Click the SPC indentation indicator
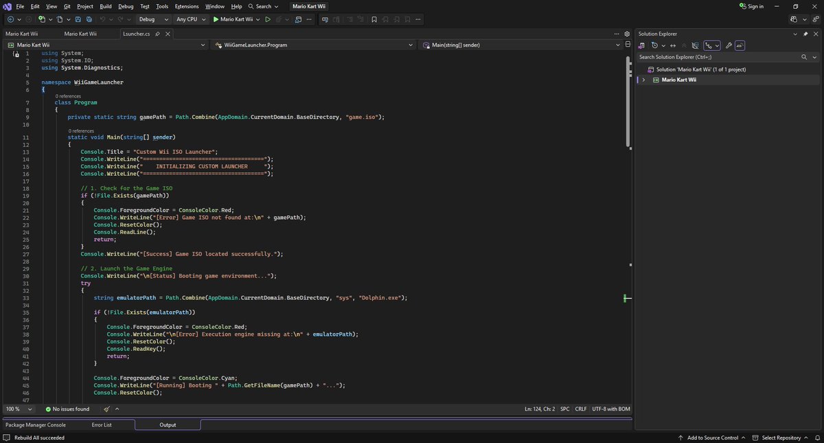 tap(564, 409)
